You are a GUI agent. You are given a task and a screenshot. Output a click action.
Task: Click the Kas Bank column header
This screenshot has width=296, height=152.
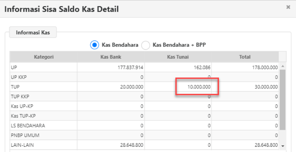(x=111, y=57)
